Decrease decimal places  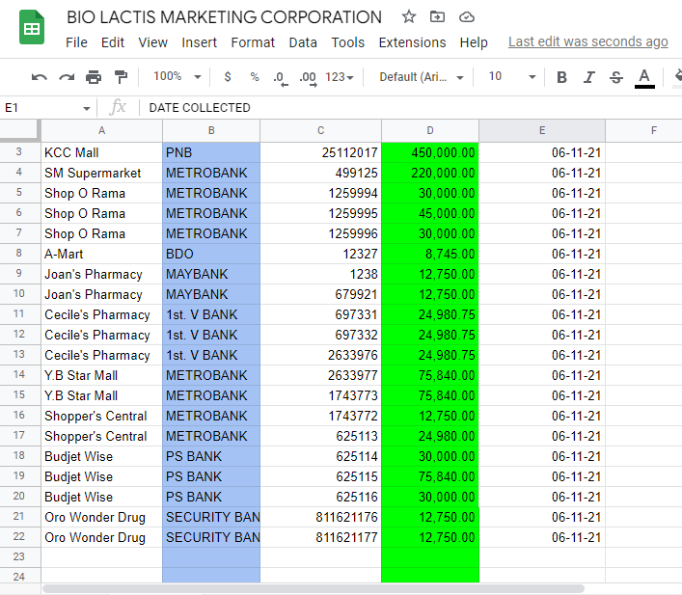(281, 78)
